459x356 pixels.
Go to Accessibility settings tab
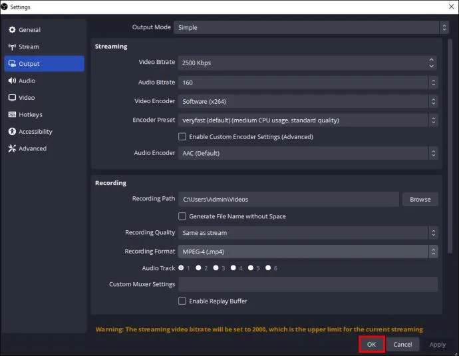click(44, 132)
